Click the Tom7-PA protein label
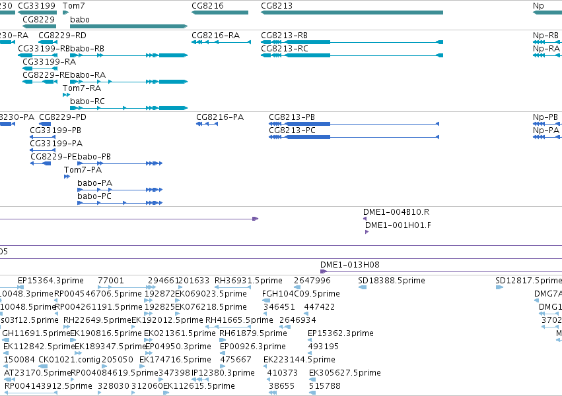This screenshot has height=396, width=562. (83, 170)
